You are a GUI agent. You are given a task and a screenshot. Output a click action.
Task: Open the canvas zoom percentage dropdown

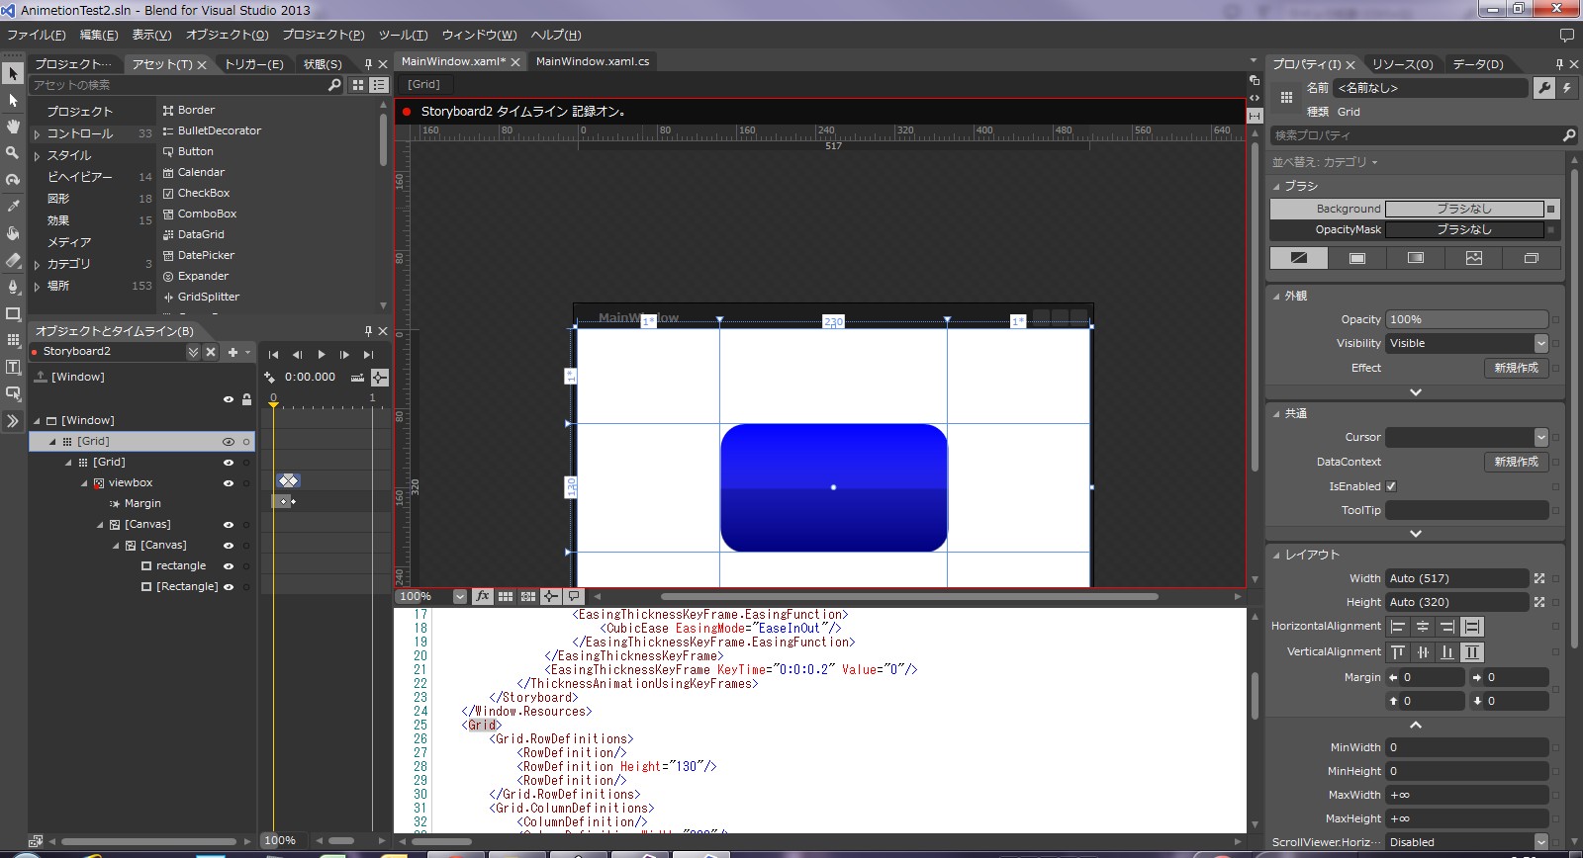[x=459, y=596]
